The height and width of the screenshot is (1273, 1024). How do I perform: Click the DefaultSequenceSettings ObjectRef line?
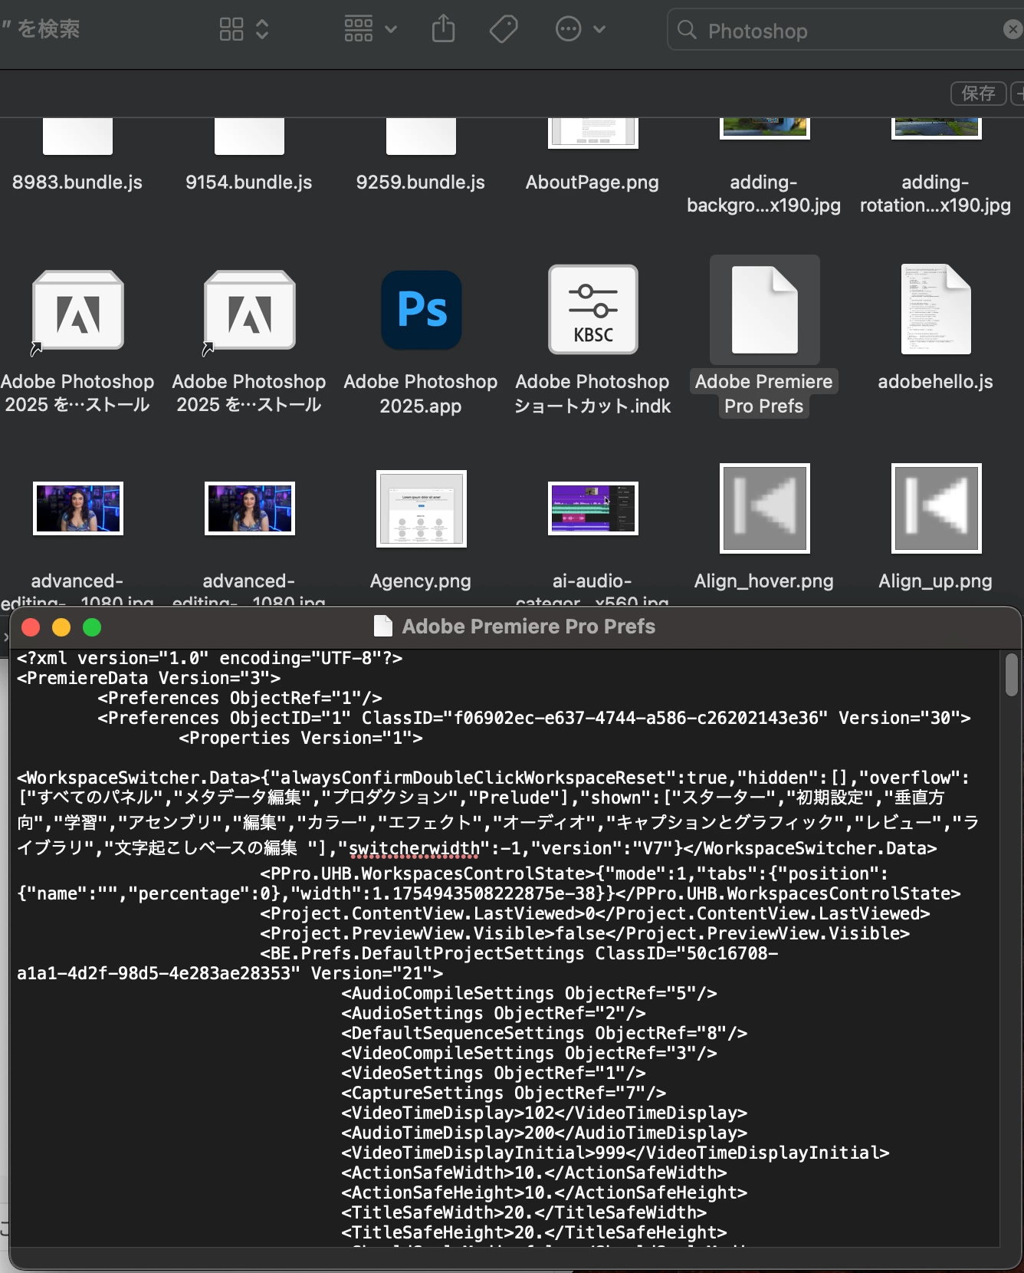[544, 1033]
